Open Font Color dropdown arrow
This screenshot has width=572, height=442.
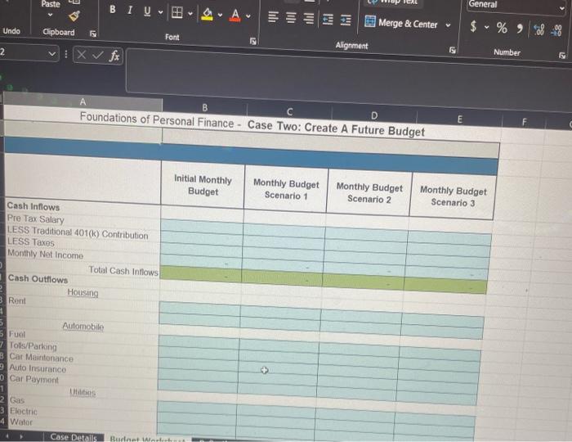tap(248, 16)
